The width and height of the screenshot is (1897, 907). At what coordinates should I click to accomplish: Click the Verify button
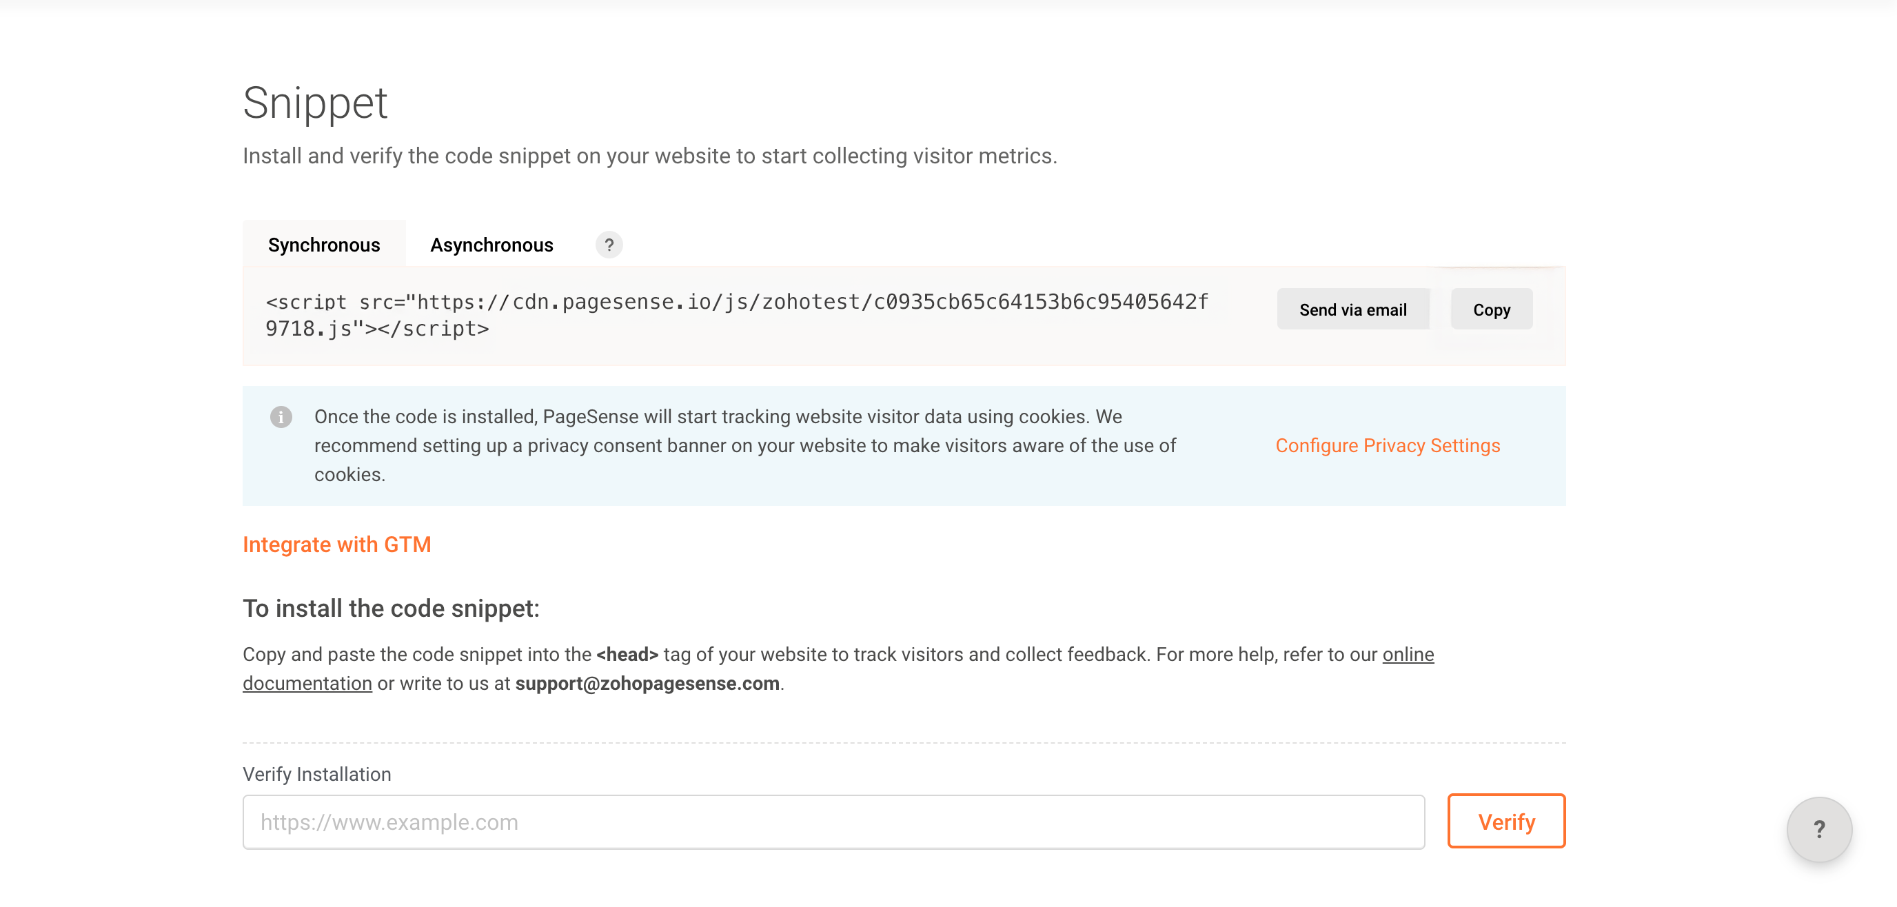point(1505,822)
